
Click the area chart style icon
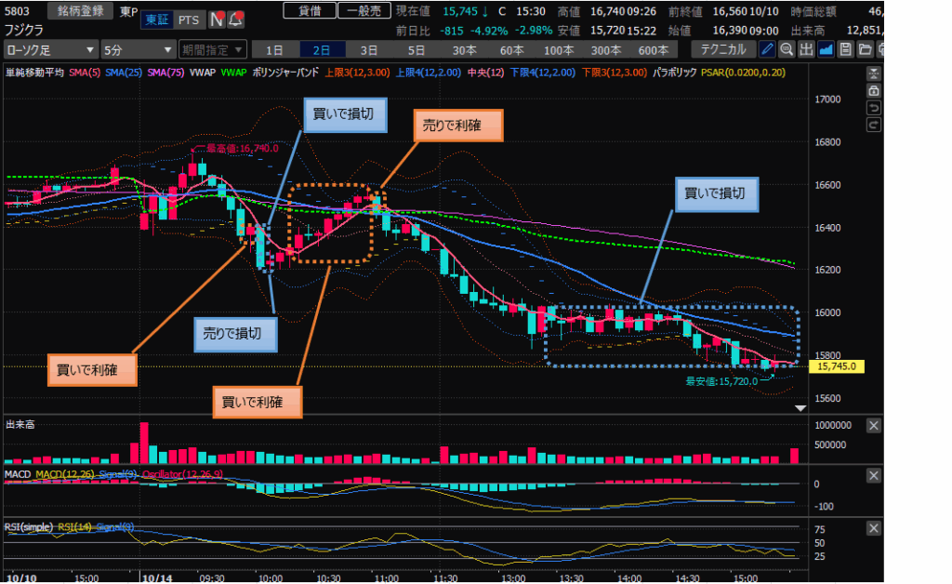click(x=826, y=49)
